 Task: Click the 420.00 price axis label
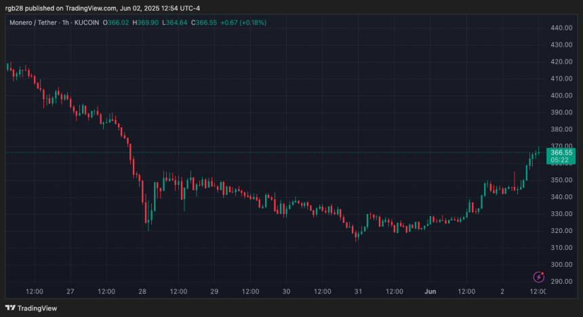[561, 62]
